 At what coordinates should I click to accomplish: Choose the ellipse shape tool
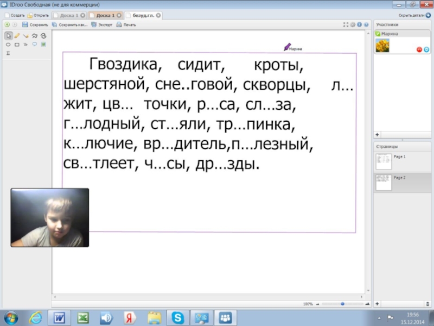pyautogui.click(x=8, y=45)
